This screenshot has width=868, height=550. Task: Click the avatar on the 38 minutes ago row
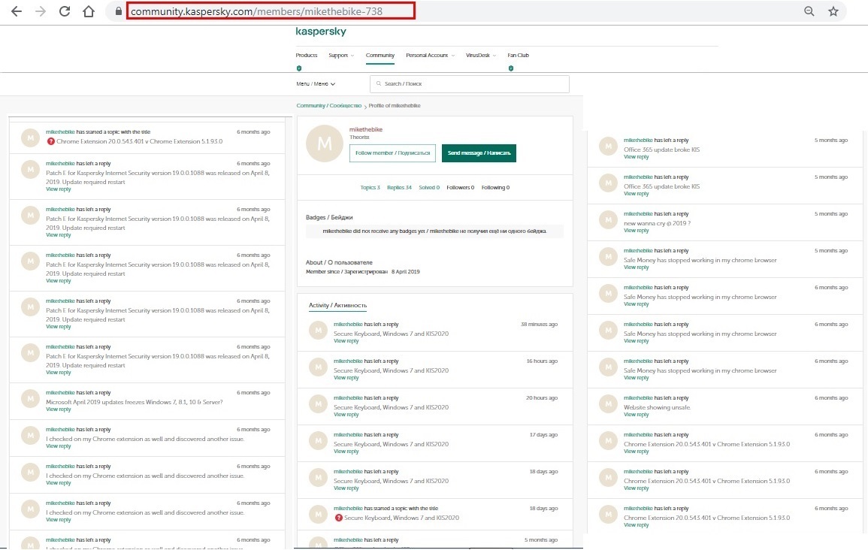pyautogui.click(x=319, y=331)
